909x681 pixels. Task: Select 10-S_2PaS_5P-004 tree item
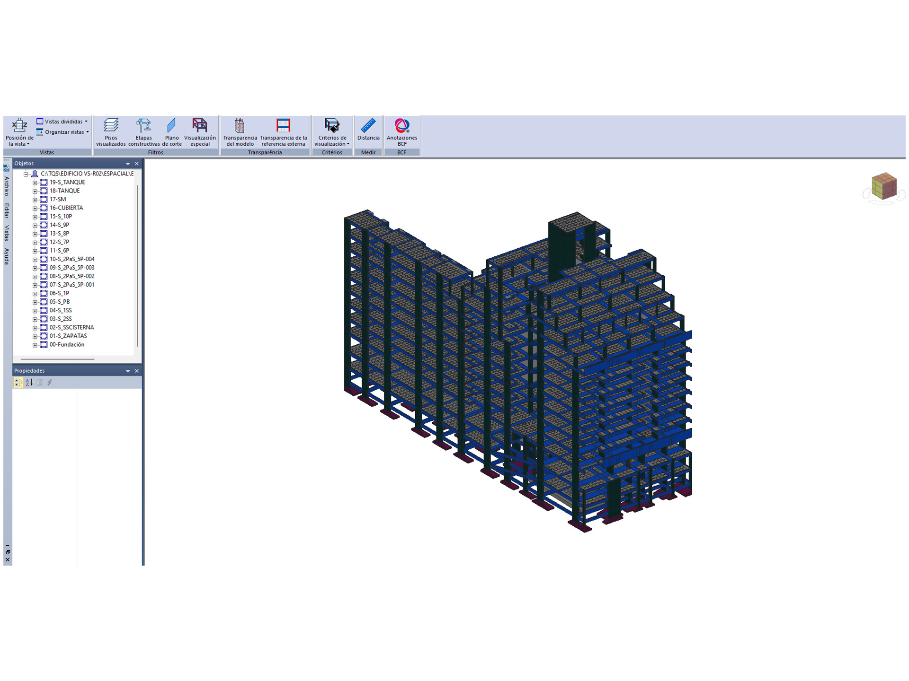[72, 259]
